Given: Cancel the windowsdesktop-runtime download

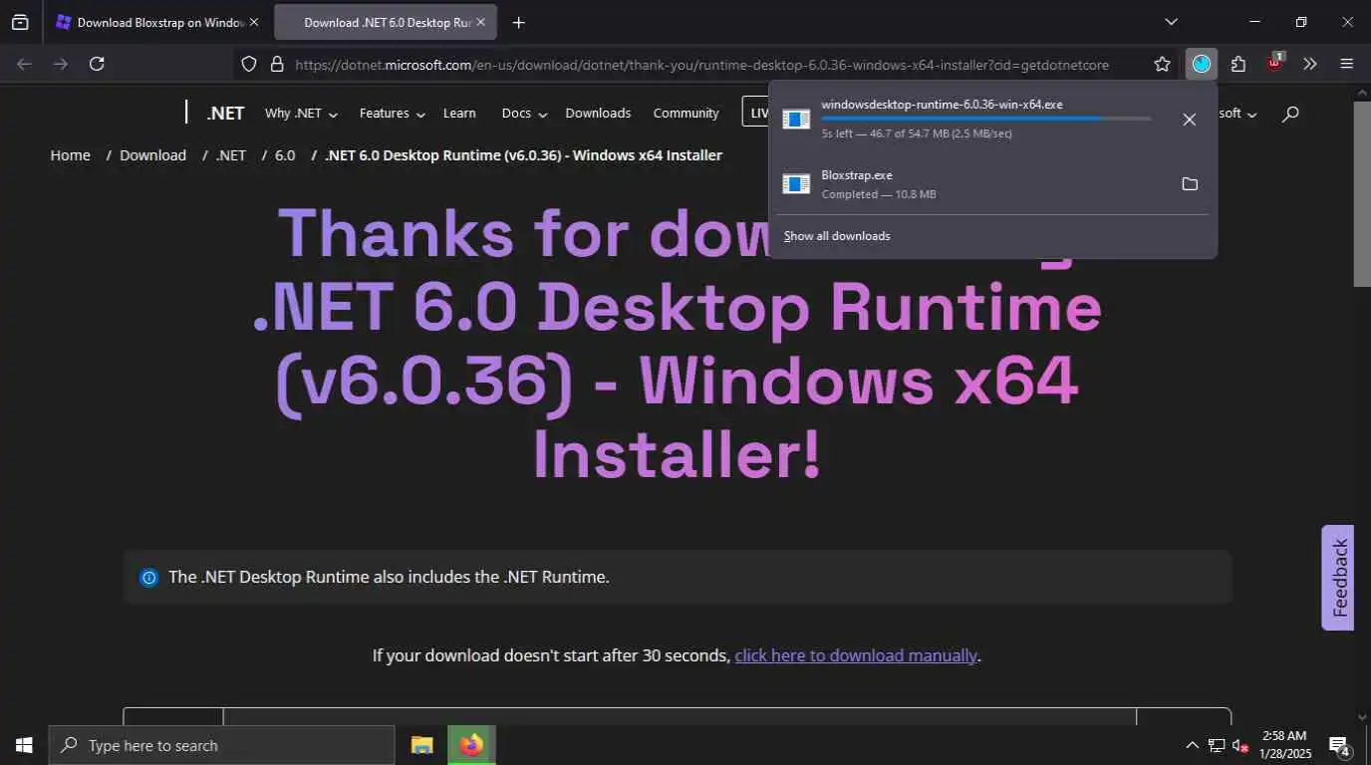Looking at the screenshot, I should [1189, 120].
